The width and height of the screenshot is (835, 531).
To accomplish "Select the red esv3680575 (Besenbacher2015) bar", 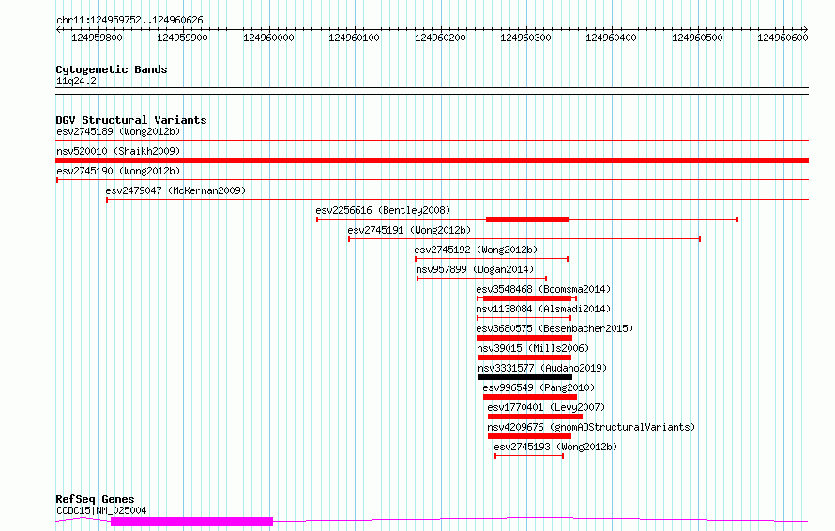I will tap(524, 338).
